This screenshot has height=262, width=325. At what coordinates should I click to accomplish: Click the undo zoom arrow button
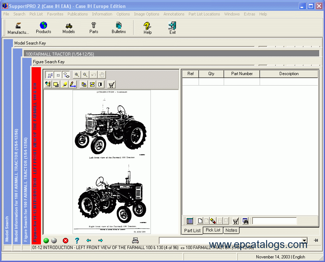point(93,75)
